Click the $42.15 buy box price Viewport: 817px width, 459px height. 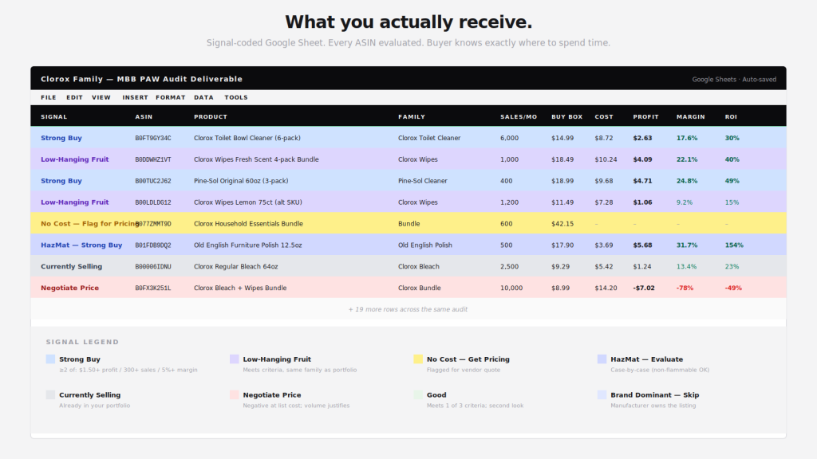(x=562, y=224)
